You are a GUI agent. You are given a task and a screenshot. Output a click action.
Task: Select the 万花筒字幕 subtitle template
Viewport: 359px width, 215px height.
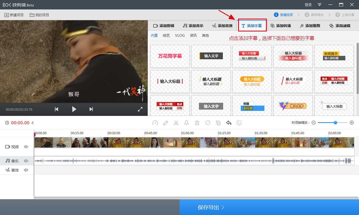pos(170,56)
